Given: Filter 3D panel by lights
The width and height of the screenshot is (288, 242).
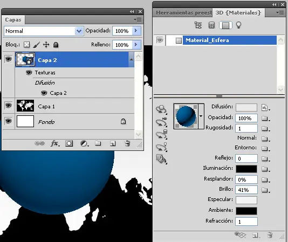Looking at the screenshot, I should 238,25.
